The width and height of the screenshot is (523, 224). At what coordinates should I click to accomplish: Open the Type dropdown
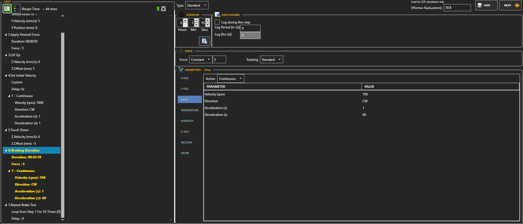click(x=196, y=5)
